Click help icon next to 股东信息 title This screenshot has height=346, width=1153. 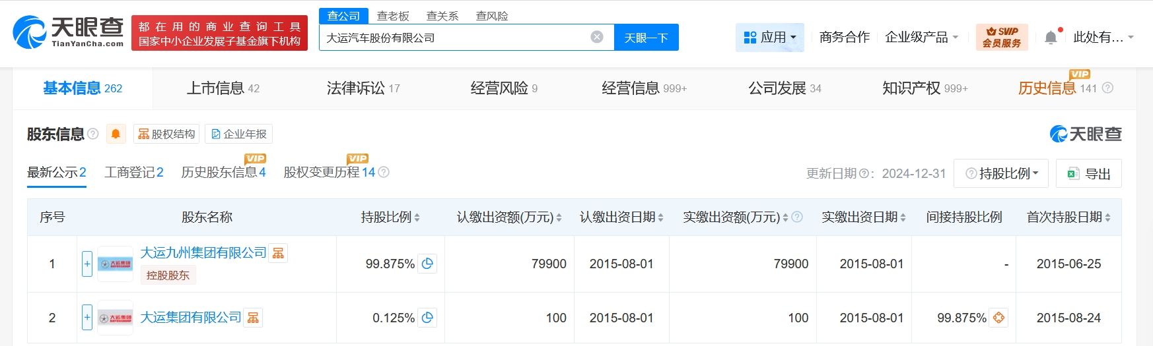point(93,134)
